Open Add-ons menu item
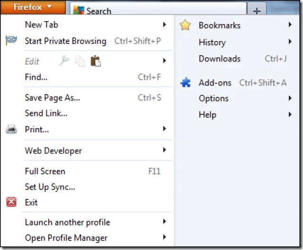Viewport: 303px width, 250px height. click(237, 83)
